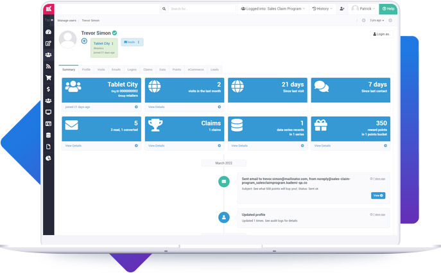The height and width of the screenshot is (273, 441).
Task: Open the History dropdown
Action: click(322, 9)
